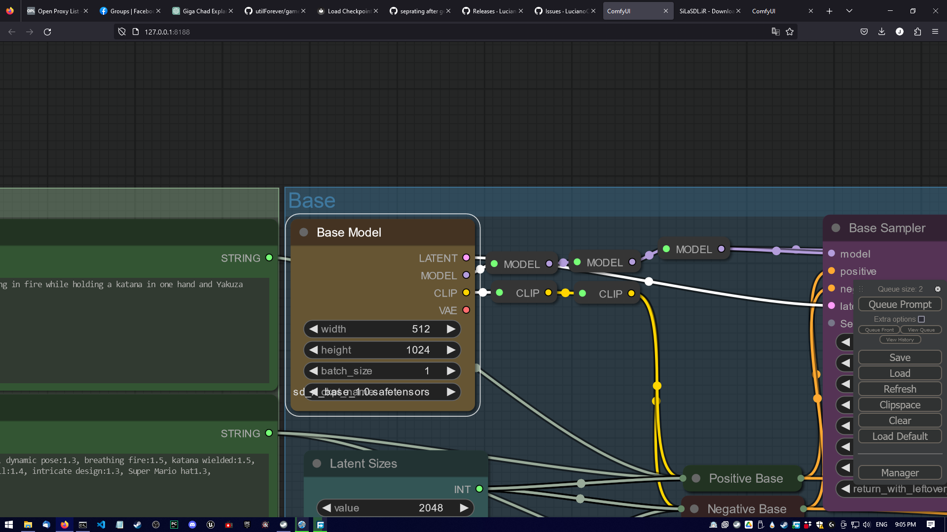
Task: Switch to the Releases · Lucian GitHub tab
Action: 491,10
